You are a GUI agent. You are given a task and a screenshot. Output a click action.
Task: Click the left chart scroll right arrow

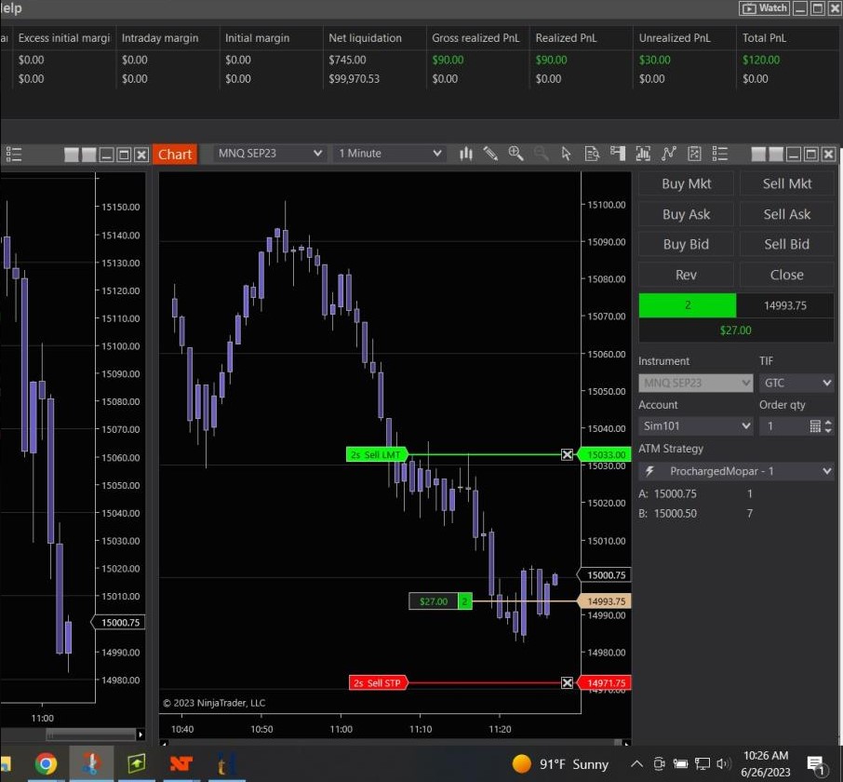[x=140, y=735]
